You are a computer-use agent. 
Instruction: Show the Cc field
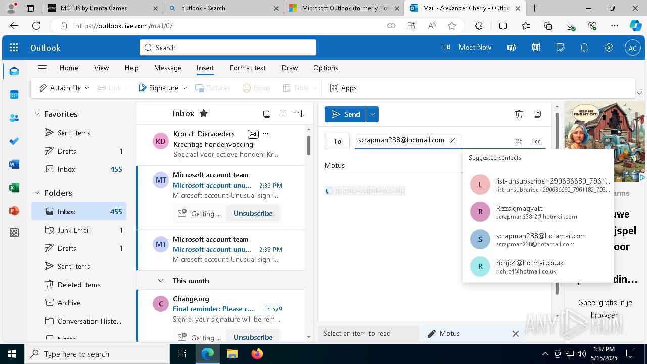tap(518, 141)
